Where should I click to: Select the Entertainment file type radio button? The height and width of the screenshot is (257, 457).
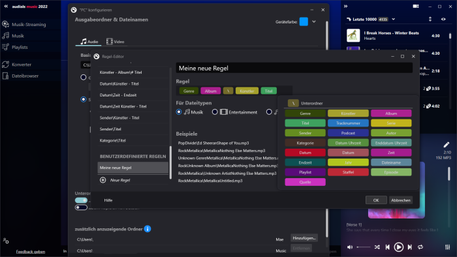[x=215, y=112]
